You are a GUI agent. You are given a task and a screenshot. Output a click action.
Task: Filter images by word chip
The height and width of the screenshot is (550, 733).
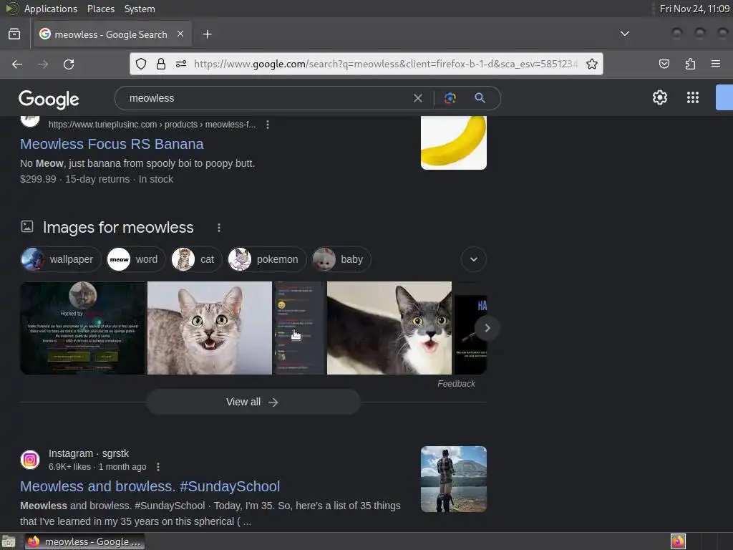tap(136, 259)
